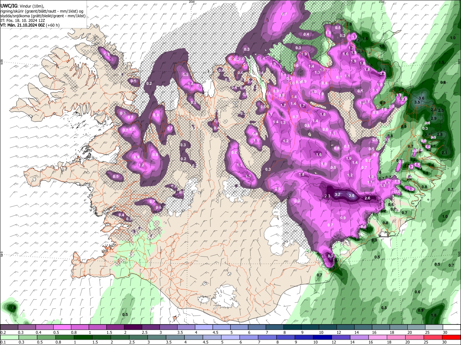
Task: Click the snow-scale swatch labeled 0.2
Action: [9, 327]
